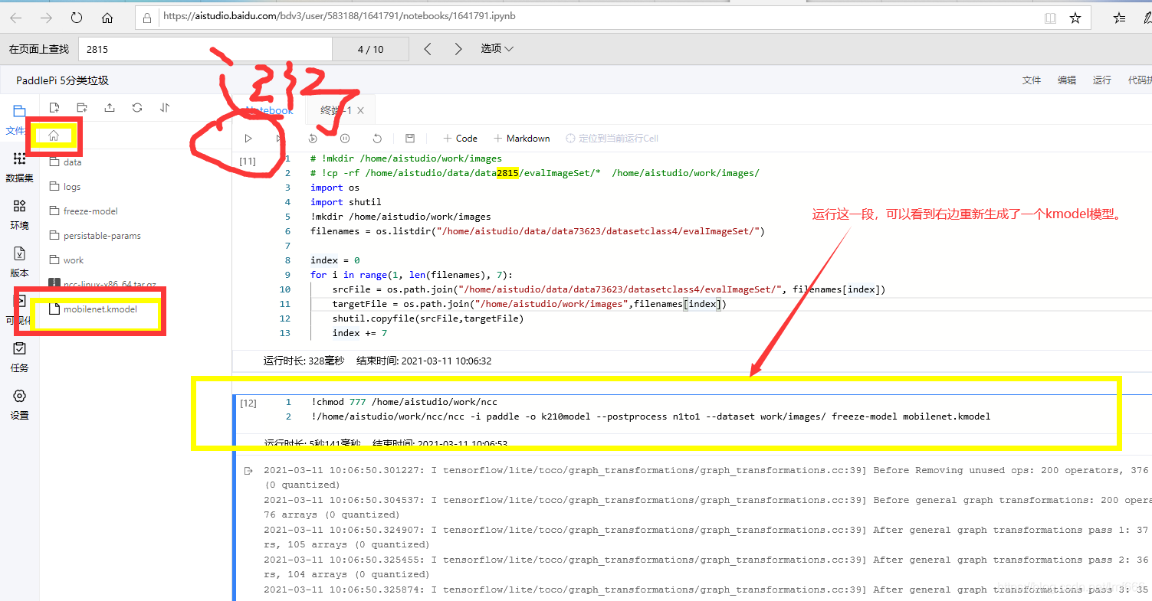Open the logs folder
This screenshot has height=601, width=1152.
click(x=72, y=187)
